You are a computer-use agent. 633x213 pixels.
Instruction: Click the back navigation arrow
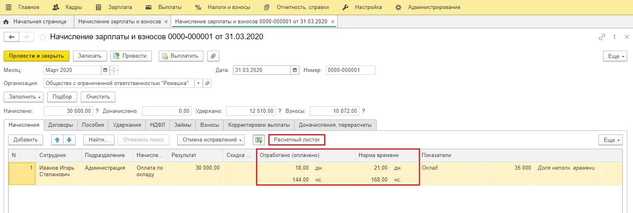point(11,37)
